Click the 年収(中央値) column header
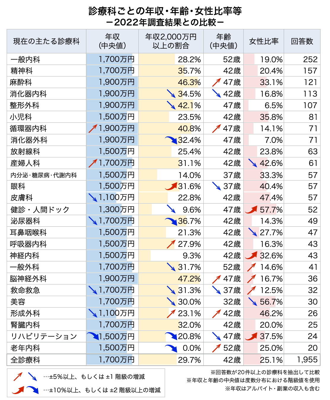Screen dimensions: 330x400 pyautogui.click(x=112, y=41)
